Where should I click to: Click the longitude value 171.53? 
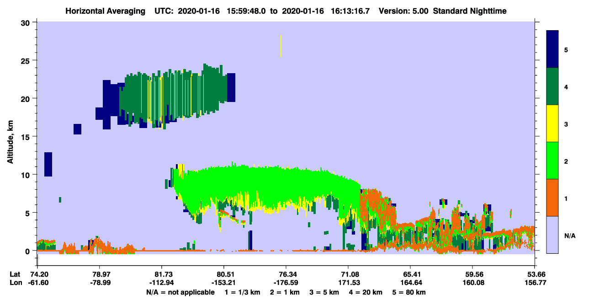click(x=348, y=283)
